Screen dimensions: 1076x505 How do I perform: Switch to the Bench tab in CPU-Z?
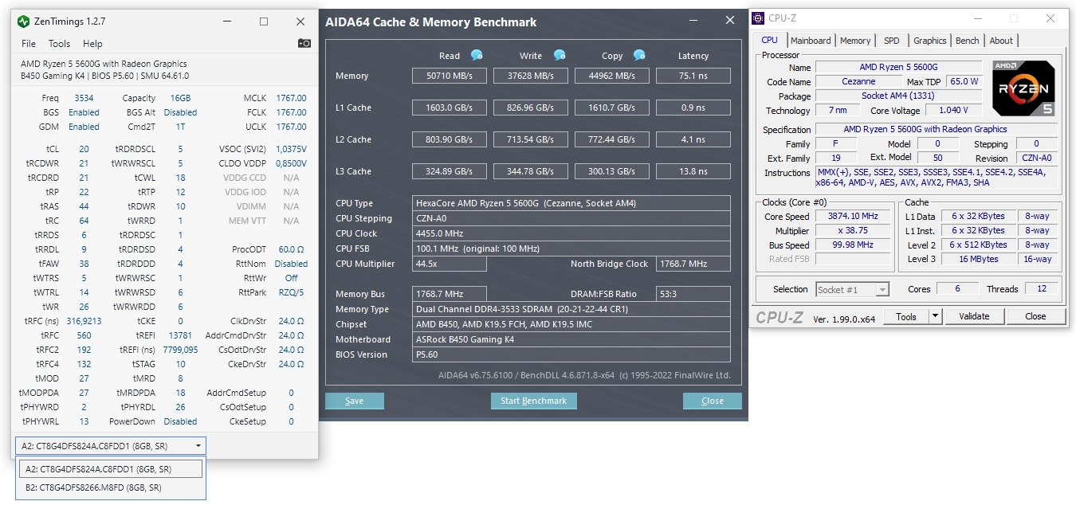pos(967,41)
